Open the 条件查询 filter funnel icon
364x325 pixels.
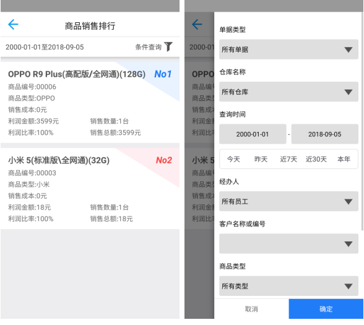(x=168, y=46)
